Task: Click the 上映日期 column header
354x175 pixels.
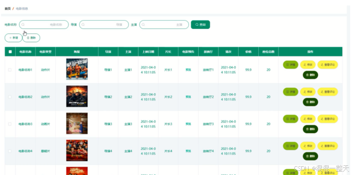Action: (148, 52)
